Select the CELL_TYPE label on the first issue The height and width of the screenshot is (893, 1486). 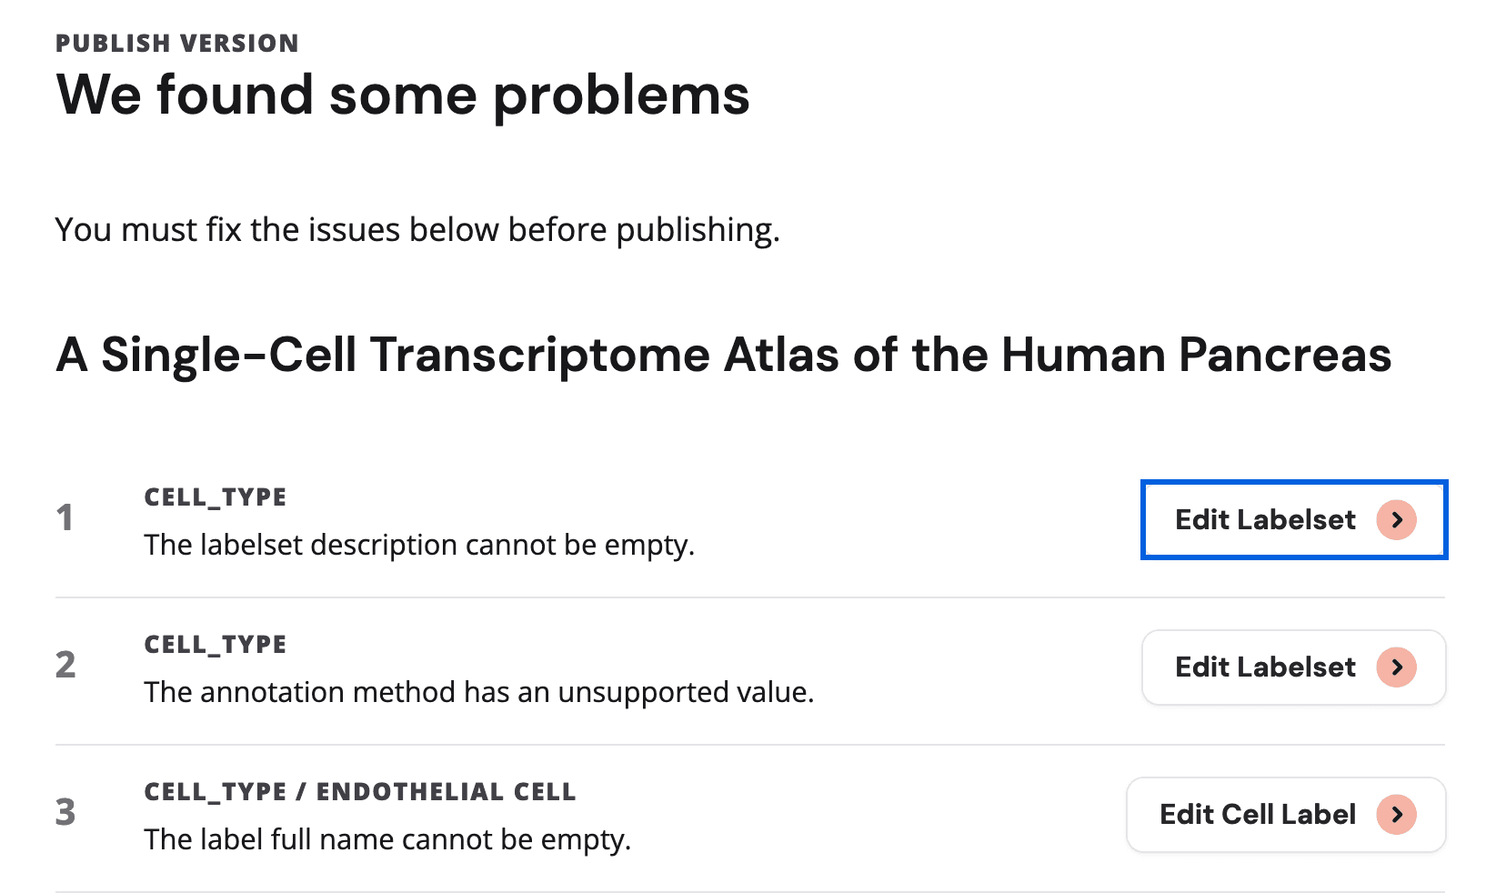point(215,497)
